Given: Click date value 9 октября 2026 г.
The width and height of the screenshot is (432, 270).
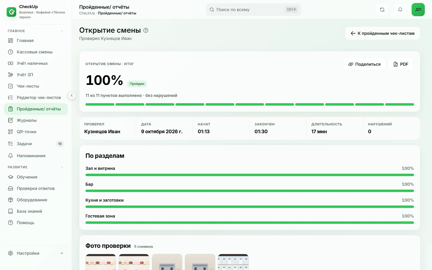Looking at the screenshot, I should pyautogui.click(x=162, y=131).
